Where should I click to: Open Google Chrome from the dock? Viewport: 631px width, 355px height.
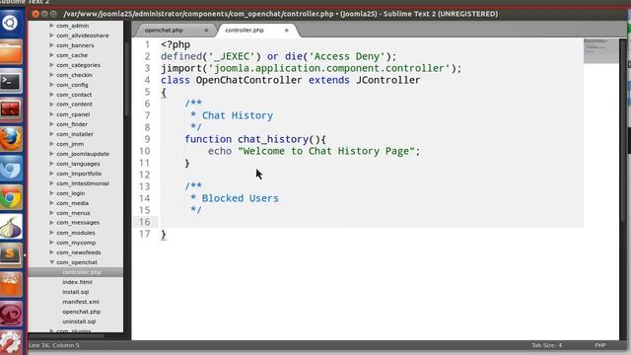(x=11, y=197)
